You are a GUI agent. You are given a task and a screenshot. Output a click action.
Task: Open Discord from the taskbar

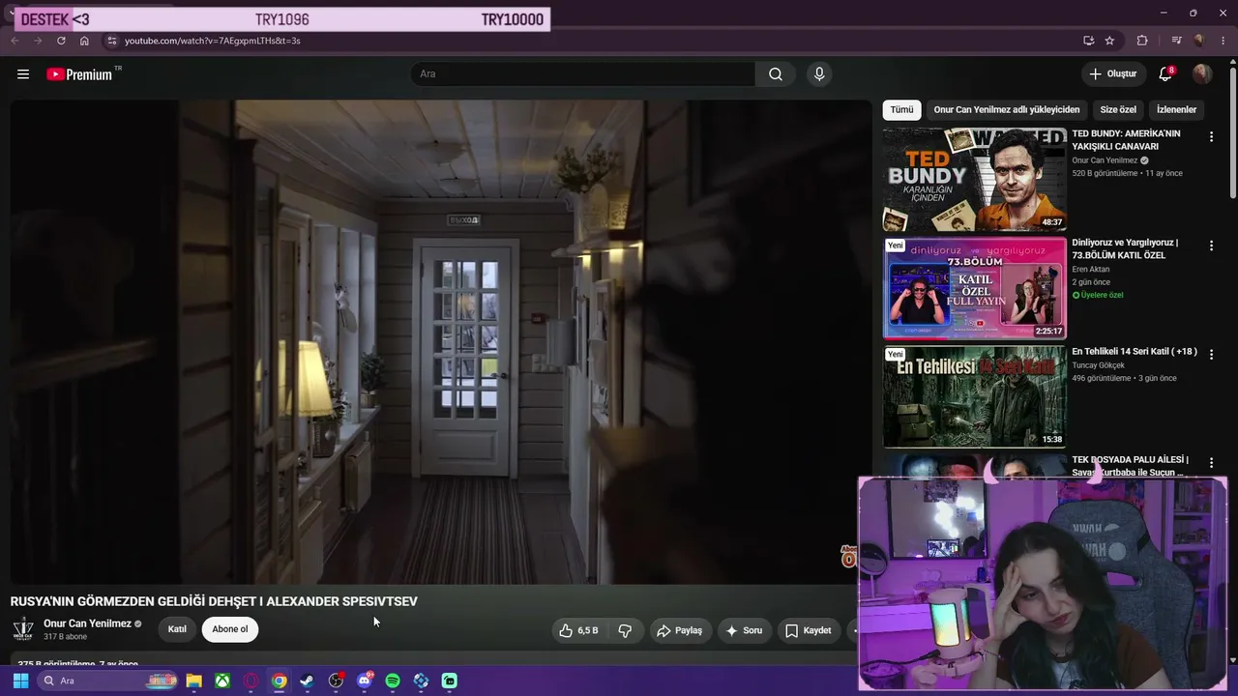365,681
